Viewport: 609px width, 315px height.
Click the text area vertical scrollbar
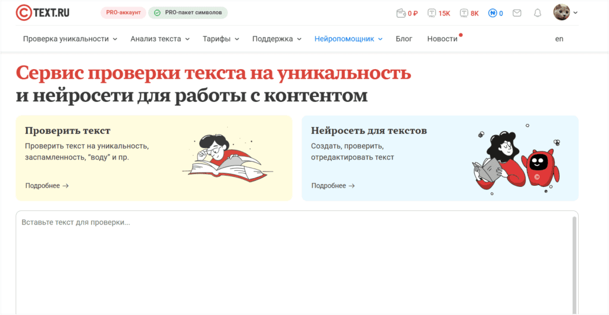click(x=575, y=265)
